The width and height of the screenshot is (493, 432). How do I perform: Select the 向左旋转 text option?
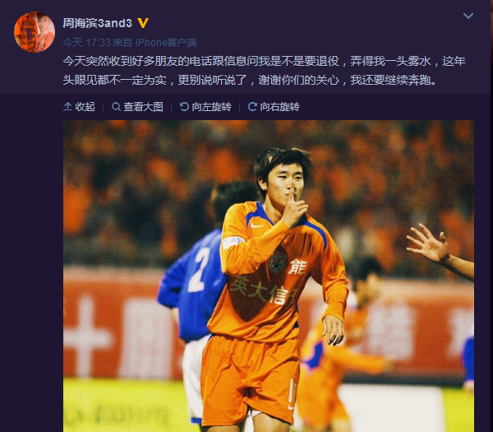211,107
